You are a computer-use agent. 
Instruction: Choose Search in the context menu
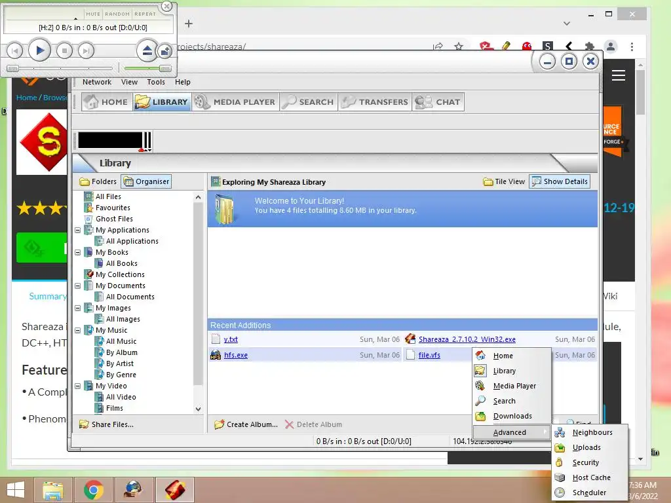click(x=512, y=401)
